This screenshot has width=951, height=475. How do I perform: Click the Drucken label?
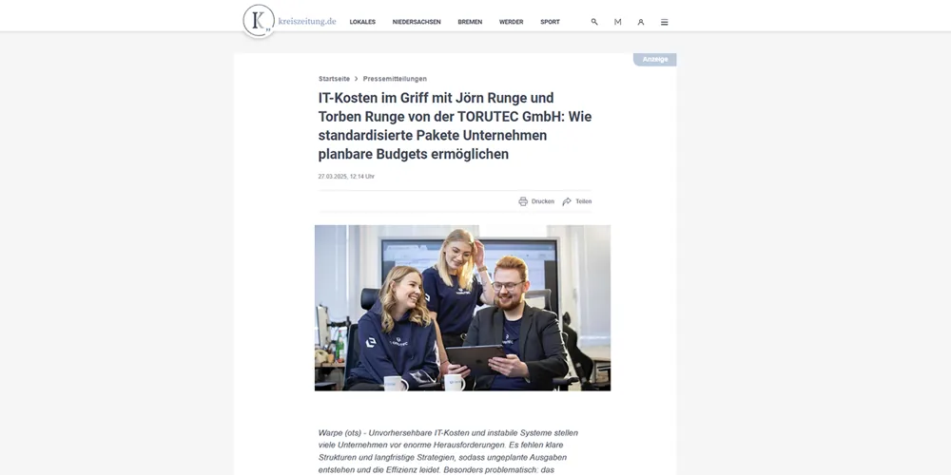543,201
